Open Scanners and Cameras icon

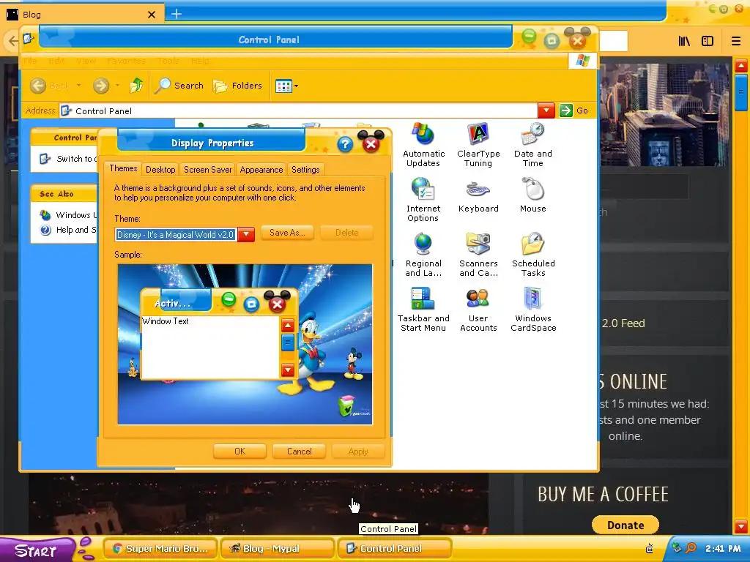click(x=478, y=254)
